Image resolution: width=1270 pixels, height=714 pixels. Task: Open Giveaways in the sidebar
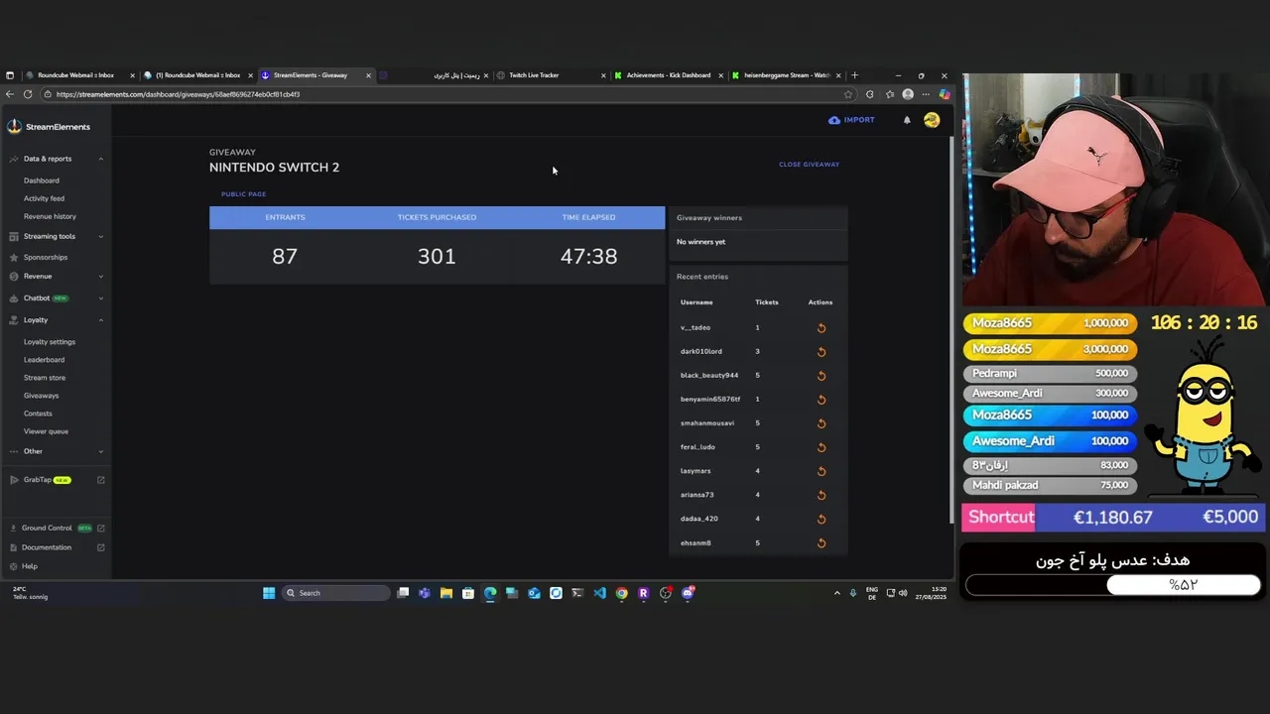(x=41, y=396)
